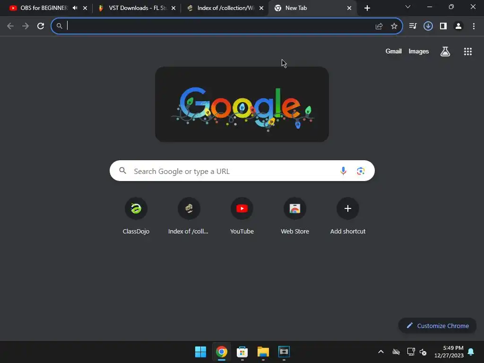Open the network tray icon

[x=411, y=352]
